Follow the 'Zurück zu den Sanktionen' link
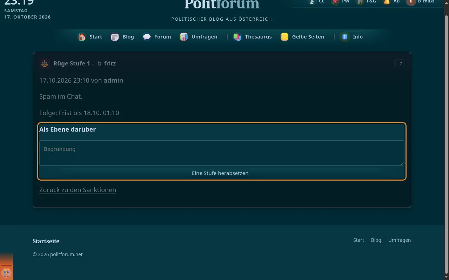The width and height of the screenshot is (449, 280). pos(78,190)
